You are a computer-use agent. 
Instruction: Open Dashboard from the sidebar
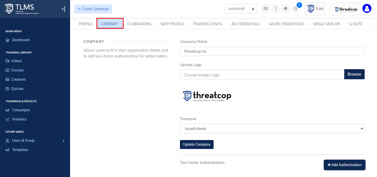[21, 40]
